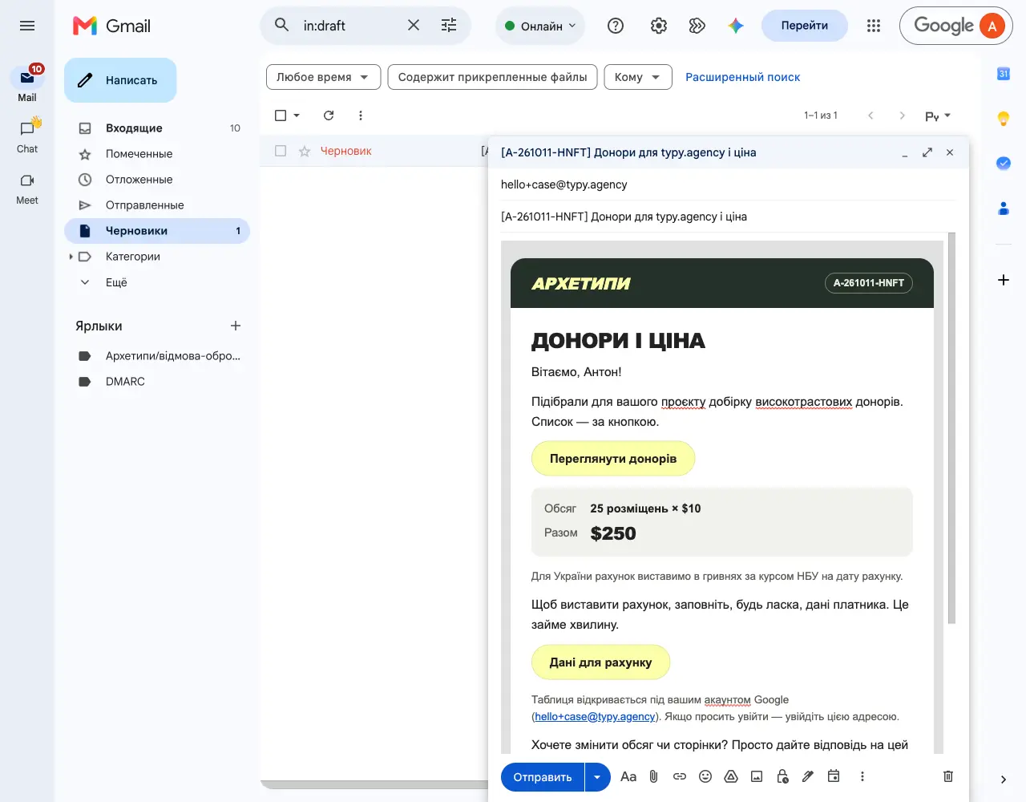
Task: Open Google Keep side panel
Action: click(1004, 119)
